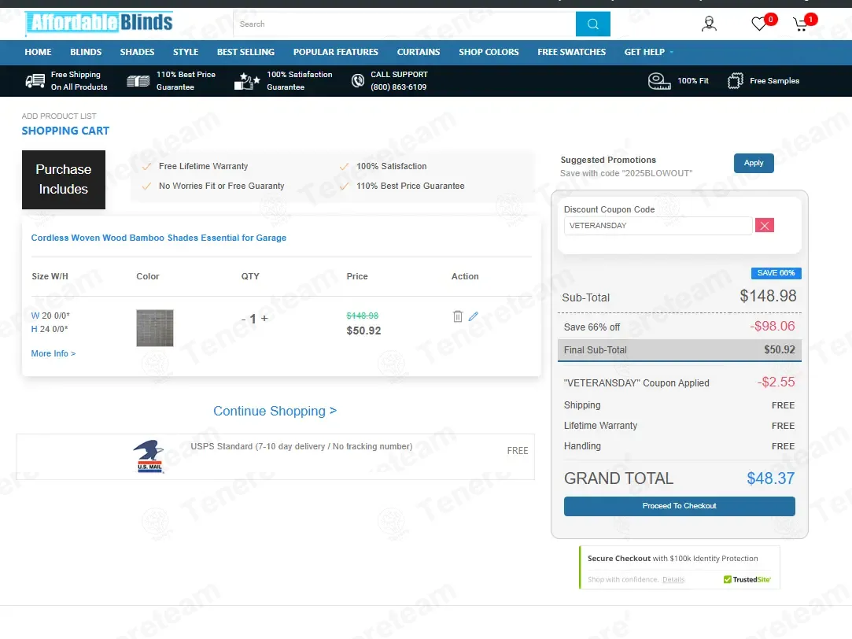852x639 pixels.
Task: Click the gray woven color swatch thumbnail
Action: coord(155,327)
